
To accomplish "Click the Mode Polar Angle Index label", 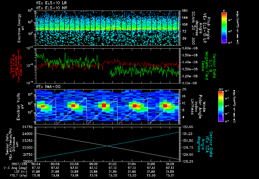I will tap(198, 107).
